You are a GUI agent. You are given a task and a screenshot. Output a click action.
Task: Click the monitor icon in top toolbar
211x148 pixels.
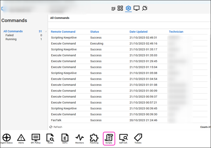tap(137, 8)
